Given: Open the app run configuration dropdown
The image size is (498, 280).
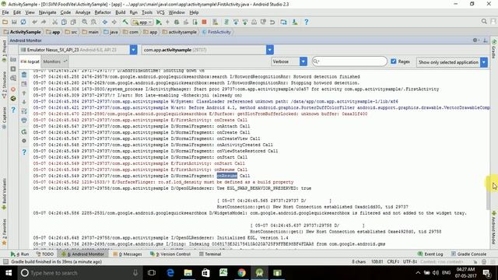Looking at the screenshot, I should point(142,23).
